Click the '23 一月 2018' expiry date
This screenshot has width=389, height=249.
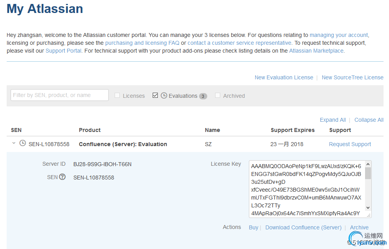(287, 144)
